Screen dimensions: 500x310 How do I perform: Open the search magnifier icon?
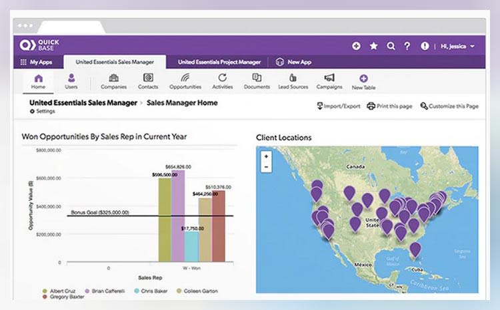click(x=391, y=46)
